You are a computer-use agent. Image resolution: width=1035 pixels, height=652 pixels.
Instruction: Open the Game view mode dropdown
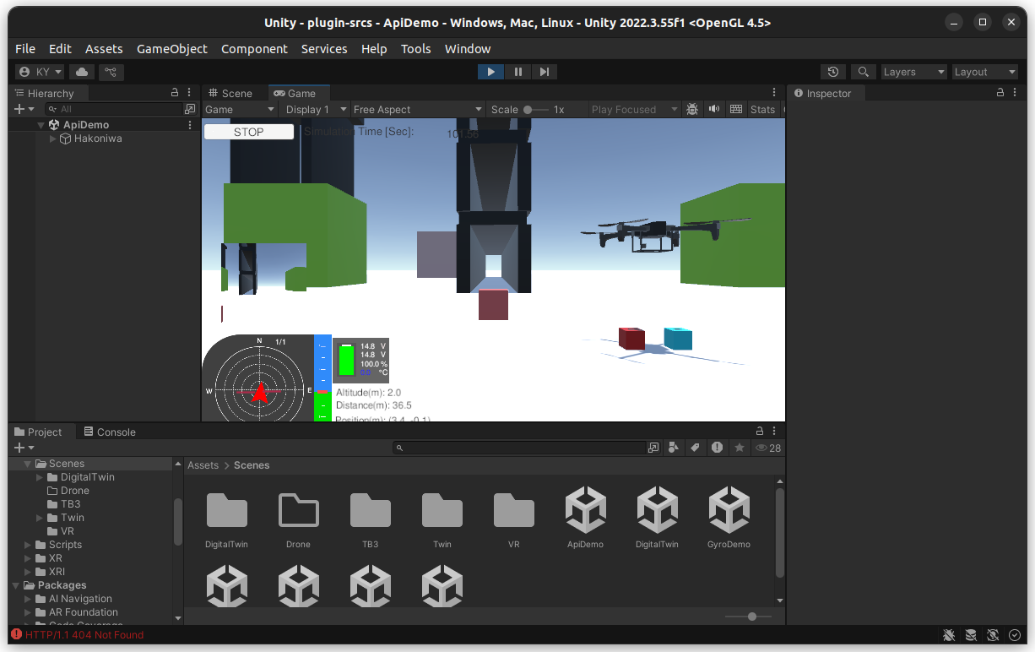coord(240,109)
